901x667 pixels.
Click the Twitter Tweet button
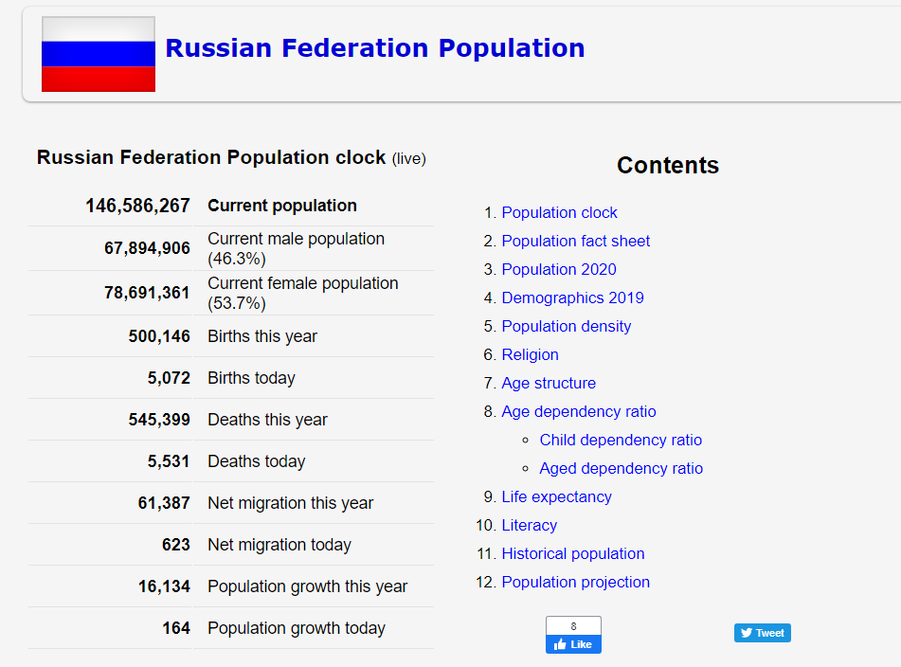point(762,633)
